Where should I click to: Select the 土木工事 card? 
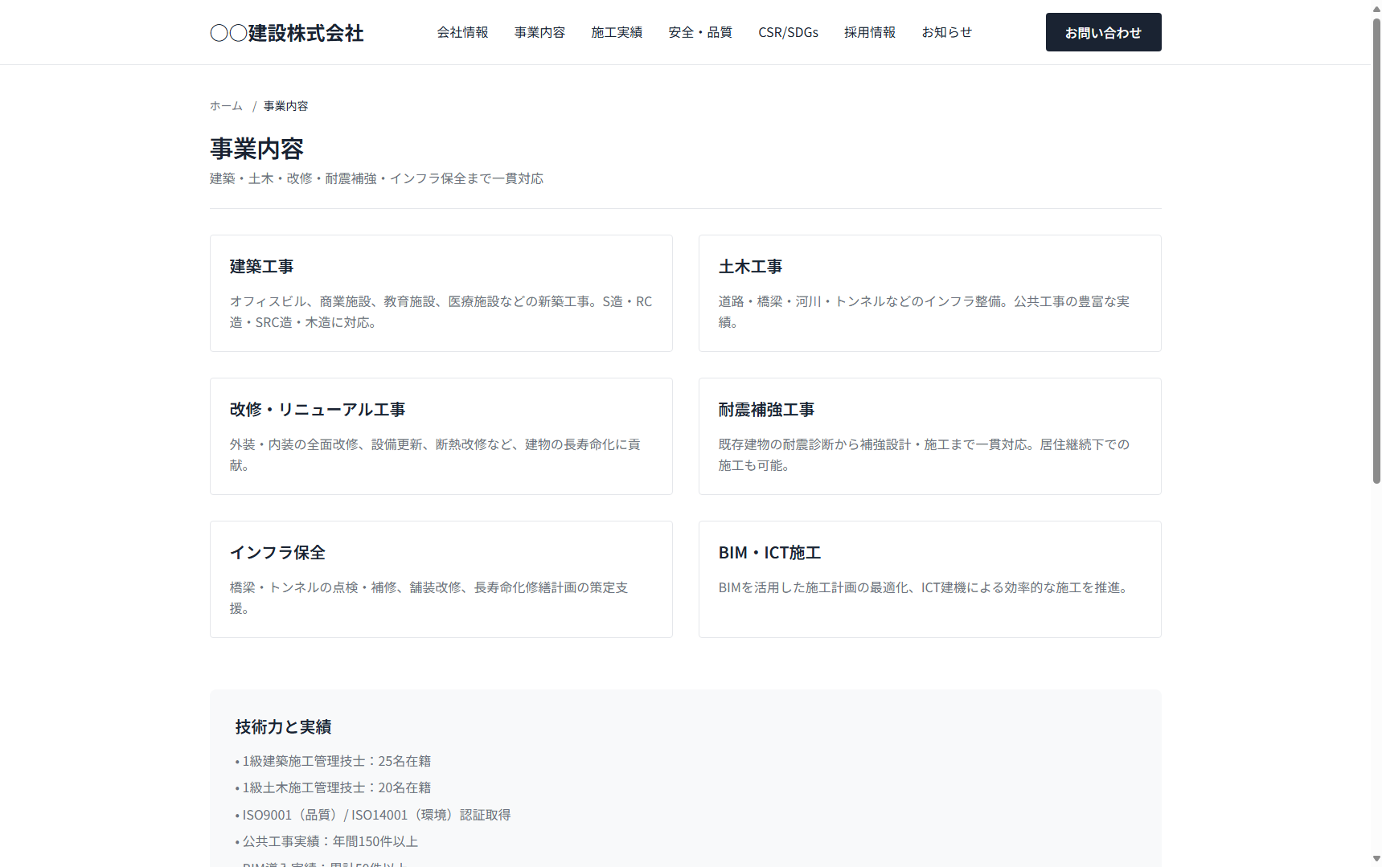tap(929, 292)
